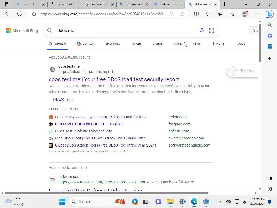Open NEWS search scope
Screen dimensions: 277x208
[x=197, y=44]
